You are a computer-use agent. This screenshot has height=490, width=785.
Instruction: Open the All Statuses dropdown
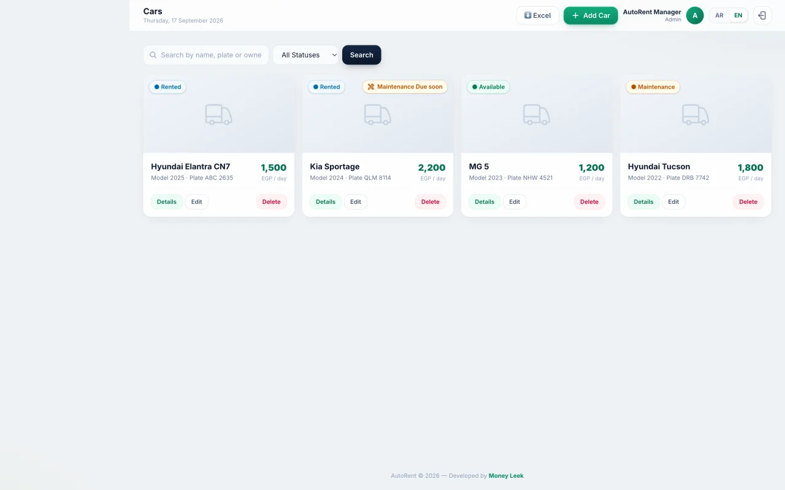point(305,55)
